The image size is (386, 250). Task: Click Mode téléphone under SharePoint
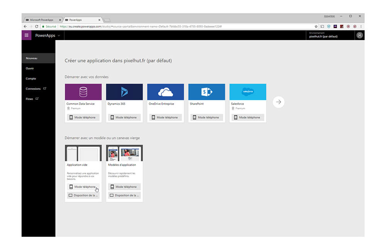point(207,117)
